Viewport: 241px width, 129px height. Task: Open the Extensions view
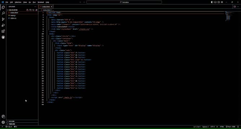tap(3, 31)
